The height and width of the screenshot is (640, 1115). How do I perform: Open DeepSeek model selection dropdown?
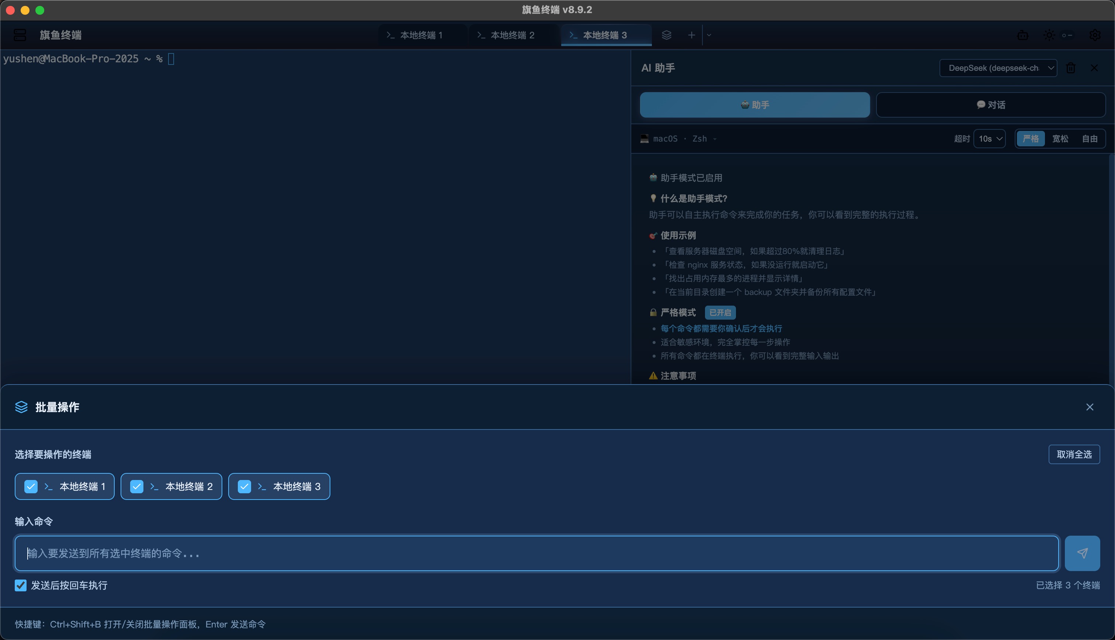[998, 68]
